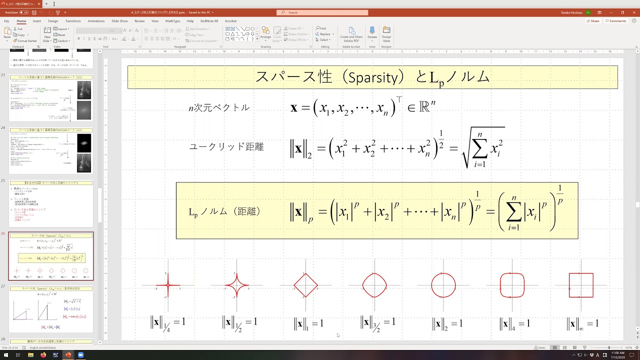This screenshot has width=640, height=360.
Task: Open the Shape Fill dropdown
Action: point(294,29)
